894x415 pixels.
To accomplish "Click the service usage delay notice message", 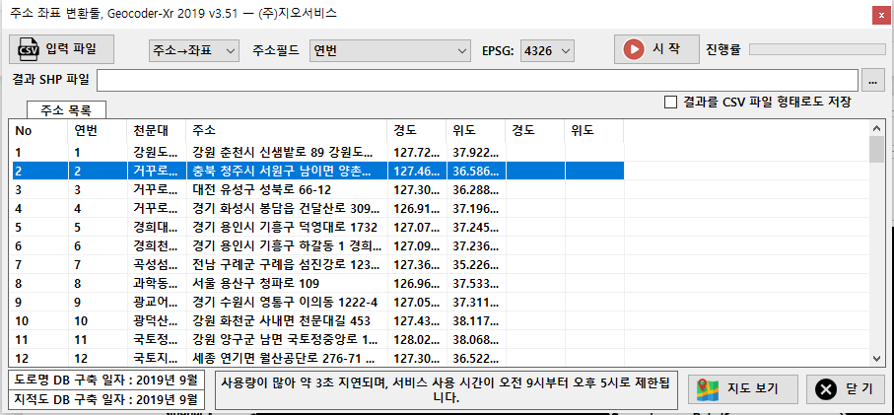I will click(446, 389).
